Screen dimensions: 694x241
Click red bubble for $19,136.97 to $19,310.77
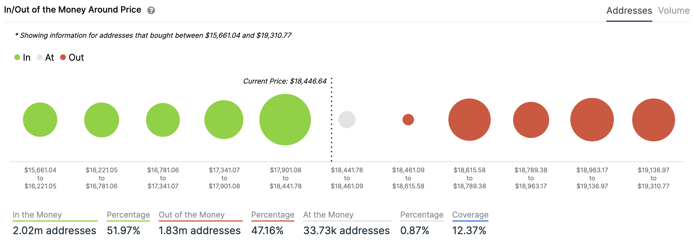(654, 120)
